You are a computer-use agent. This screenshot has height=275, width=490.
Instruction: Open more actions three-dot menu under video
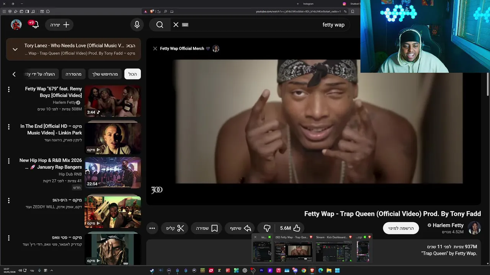152,228
